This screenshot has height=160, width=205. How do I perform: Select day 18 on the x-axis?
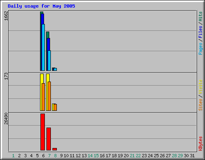114,156
